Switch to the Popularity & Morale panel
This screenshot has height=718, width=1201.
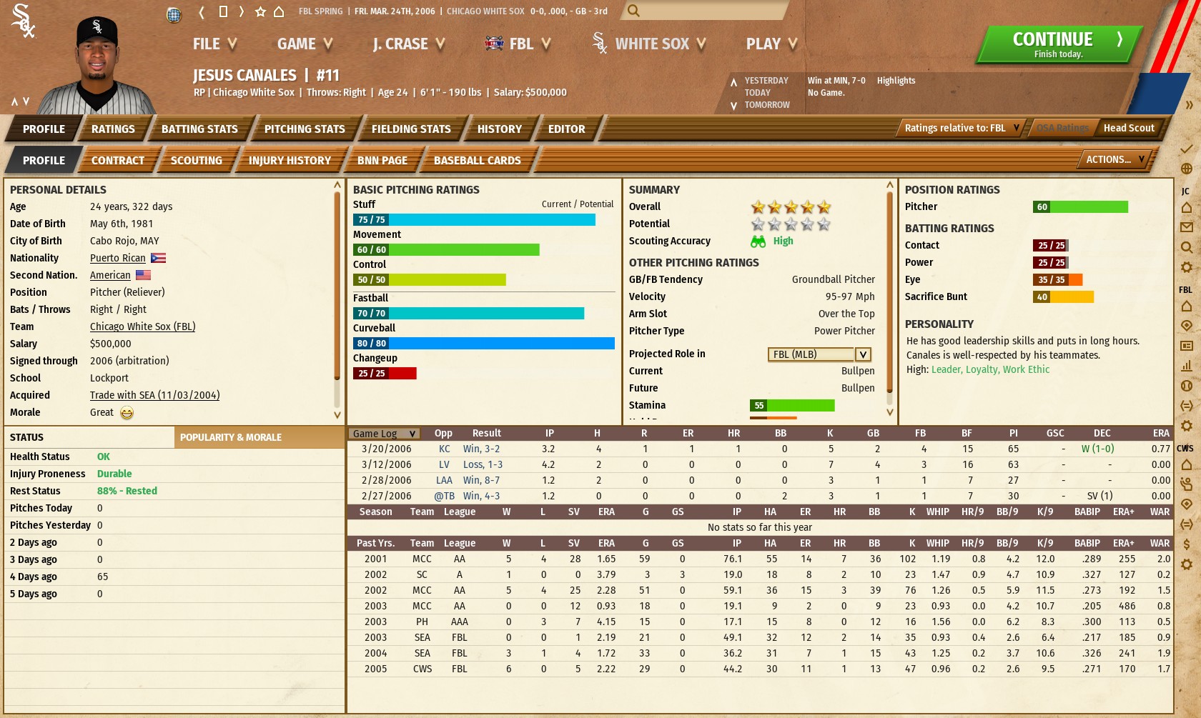coord(231,437)
